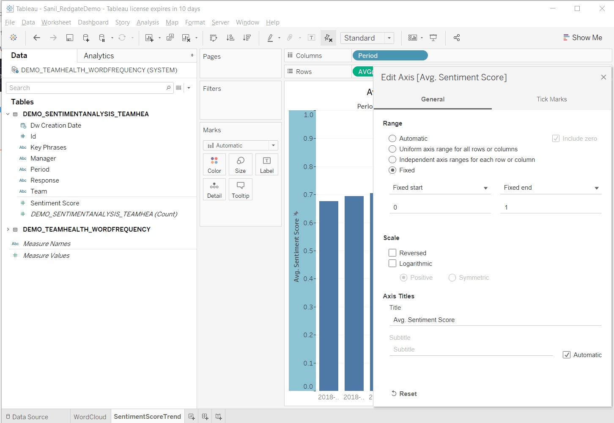Viewport: 614px width, 423px height.
Task: Expand the DEMO_TEAMHEALTH_WORDFREQUENCY table
Action: (x=8, y=229)
